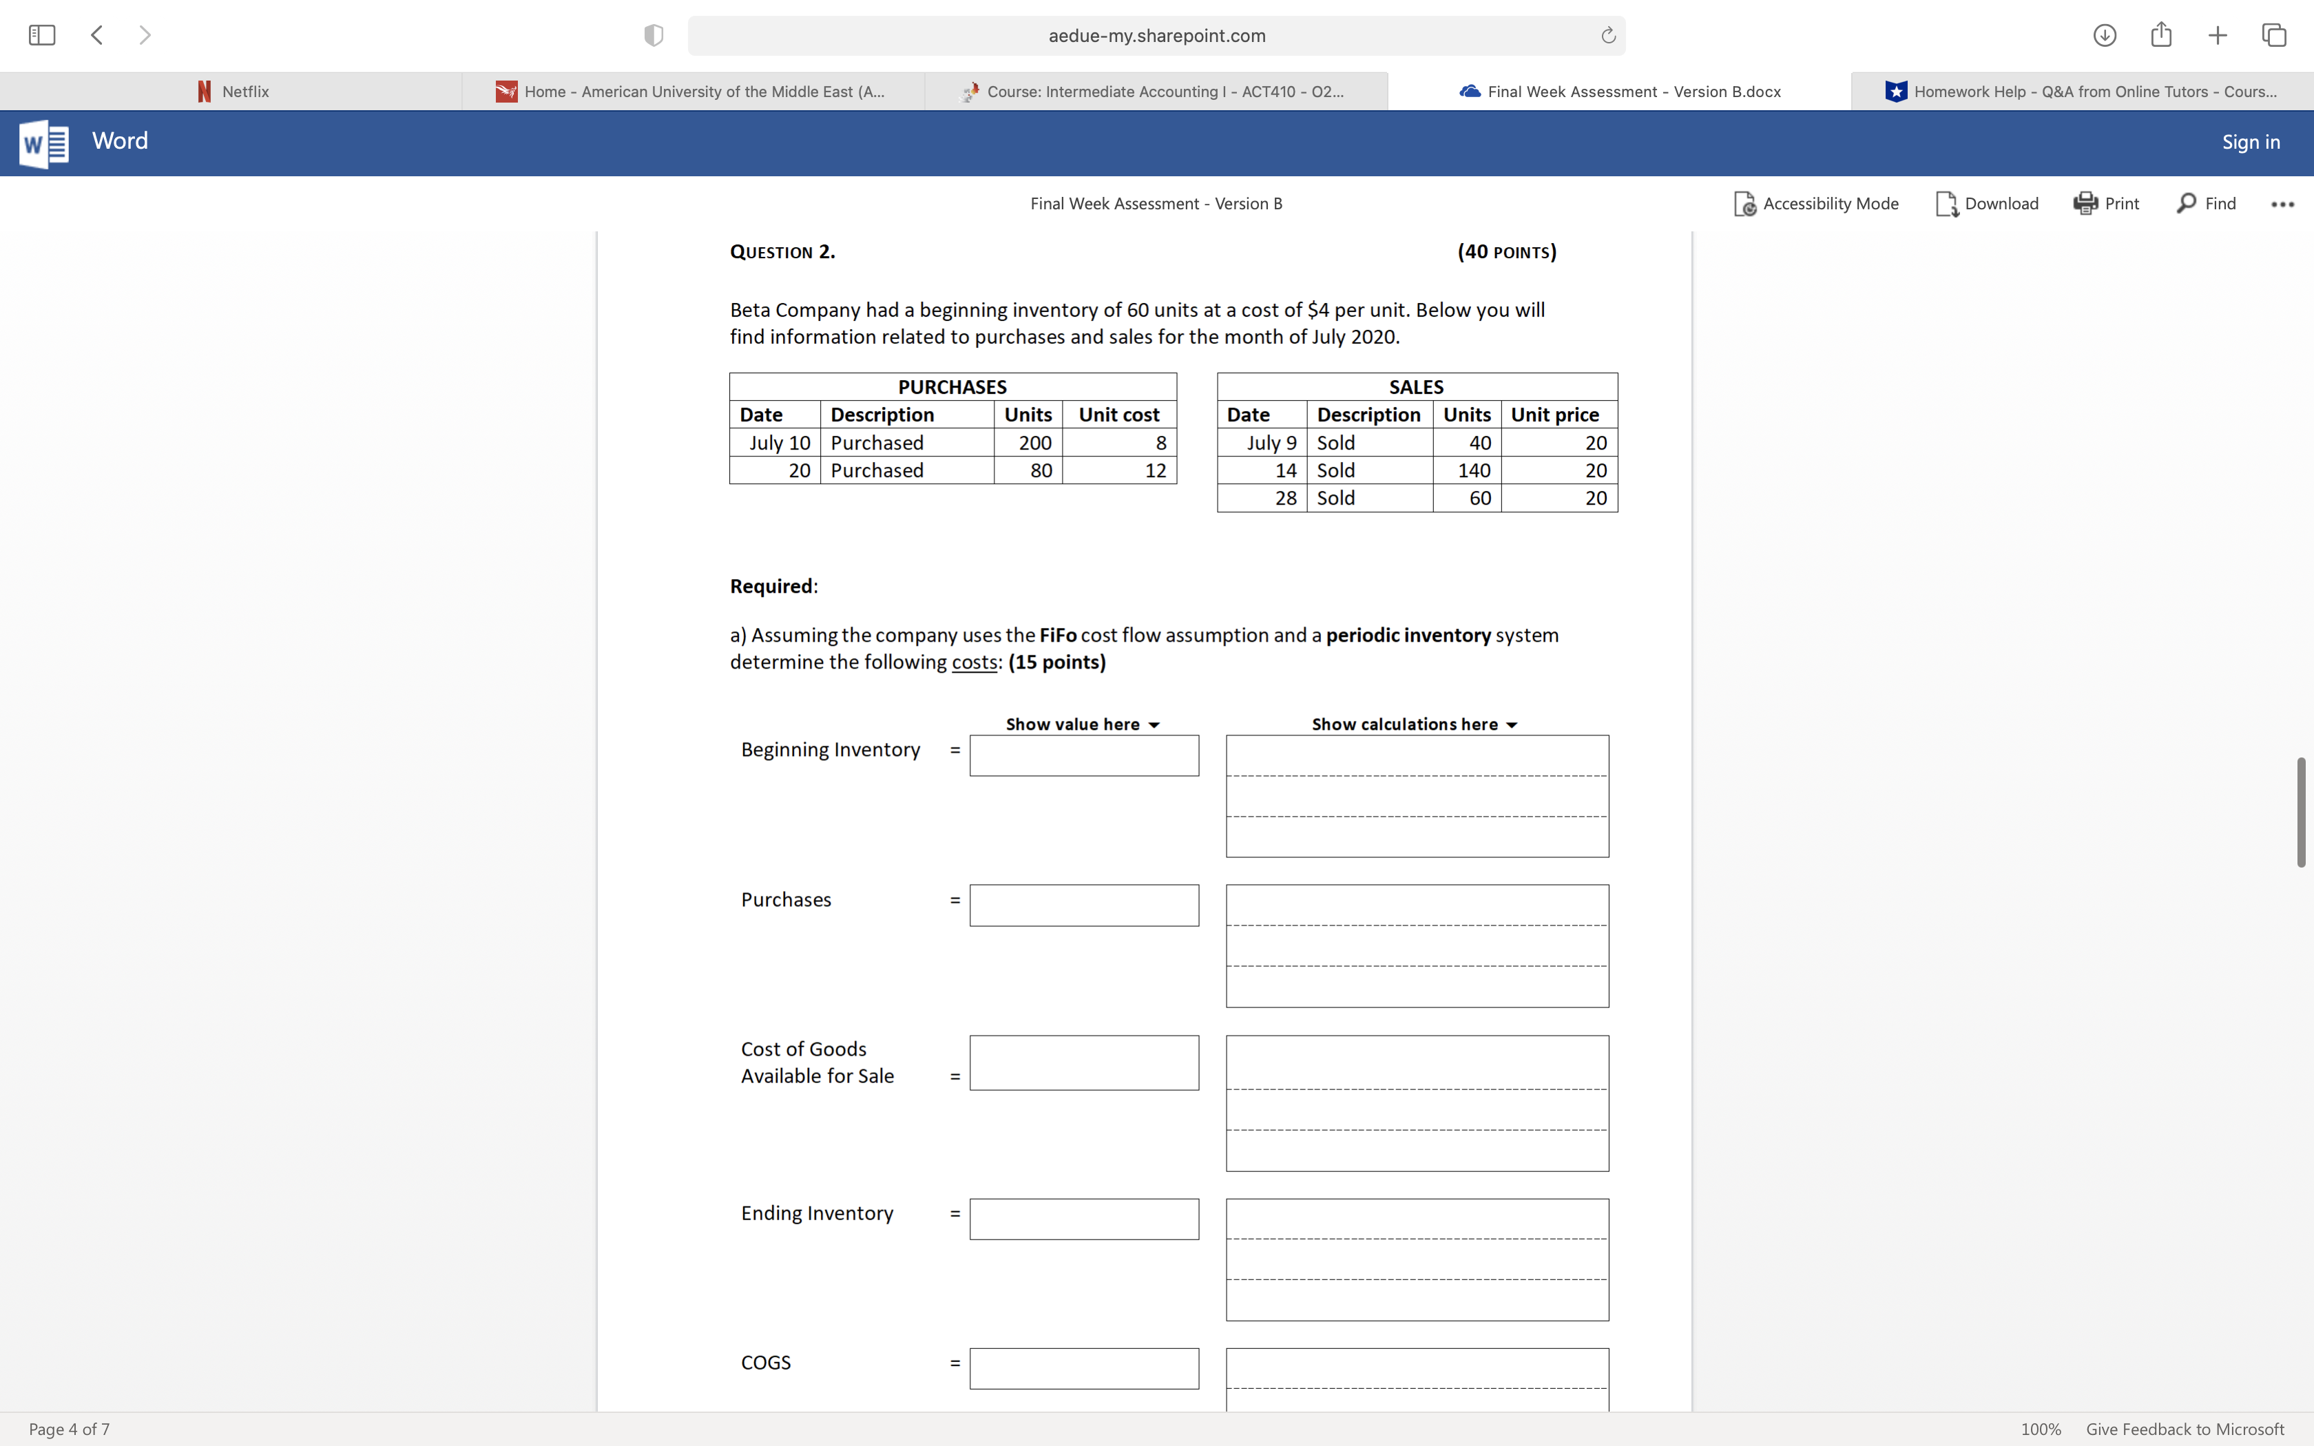Viewport: 2314px width, 1446px height.
Task: Click Sign in link
Action: (2250, 143)
